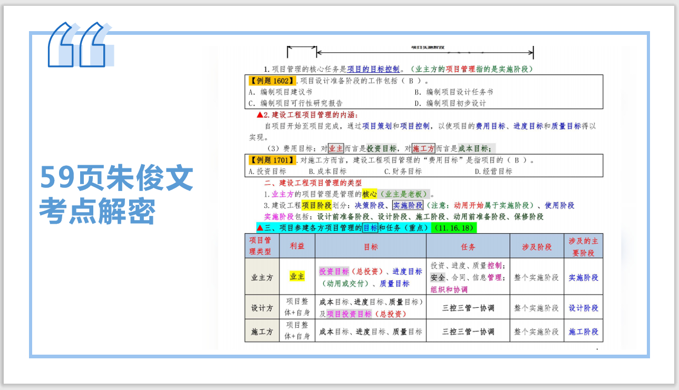
Task: Click the table header "利益"
Action: pyautogui.click(x=297, y=246)
